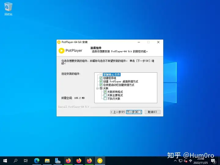Cancel setup with 取消(C) button
The image size is (220, 165).
[x=152, y=112]
